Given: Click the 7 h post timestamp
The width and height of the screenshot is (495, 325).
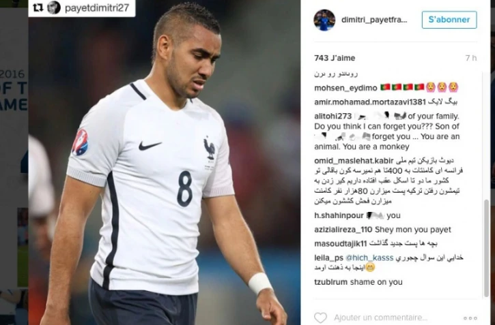Looking at the screenshot, I should pyautogui.click(x=470, y=58).
